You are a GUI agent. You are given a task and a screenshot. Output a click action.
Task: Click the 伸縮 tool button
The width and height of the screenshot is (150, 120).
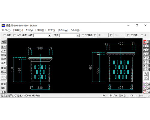tap(4, 55)
